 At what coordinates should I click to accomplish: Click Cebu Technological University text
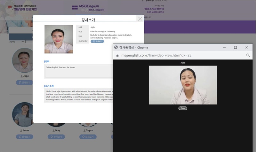102,31
